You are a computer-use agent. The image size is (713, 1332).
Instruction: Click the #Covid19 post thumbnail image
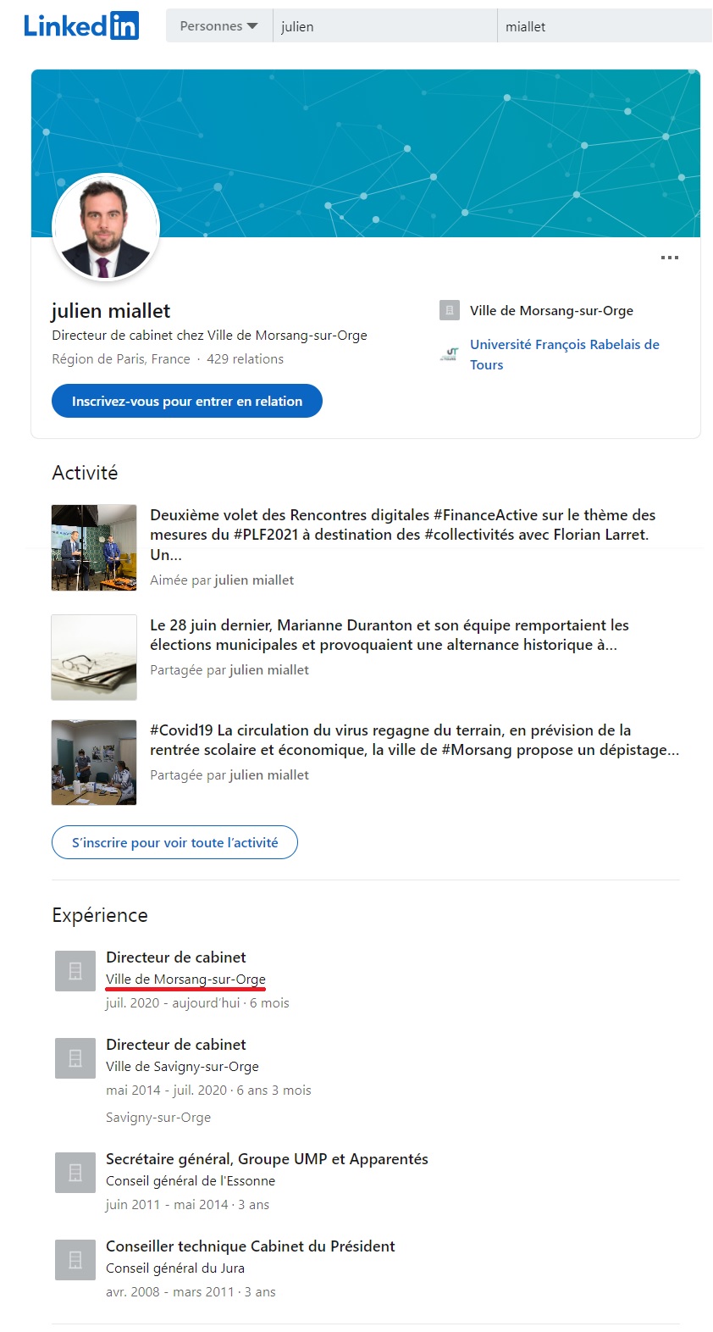94,762
